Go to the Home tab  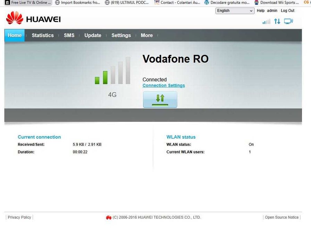click(15, 35)
